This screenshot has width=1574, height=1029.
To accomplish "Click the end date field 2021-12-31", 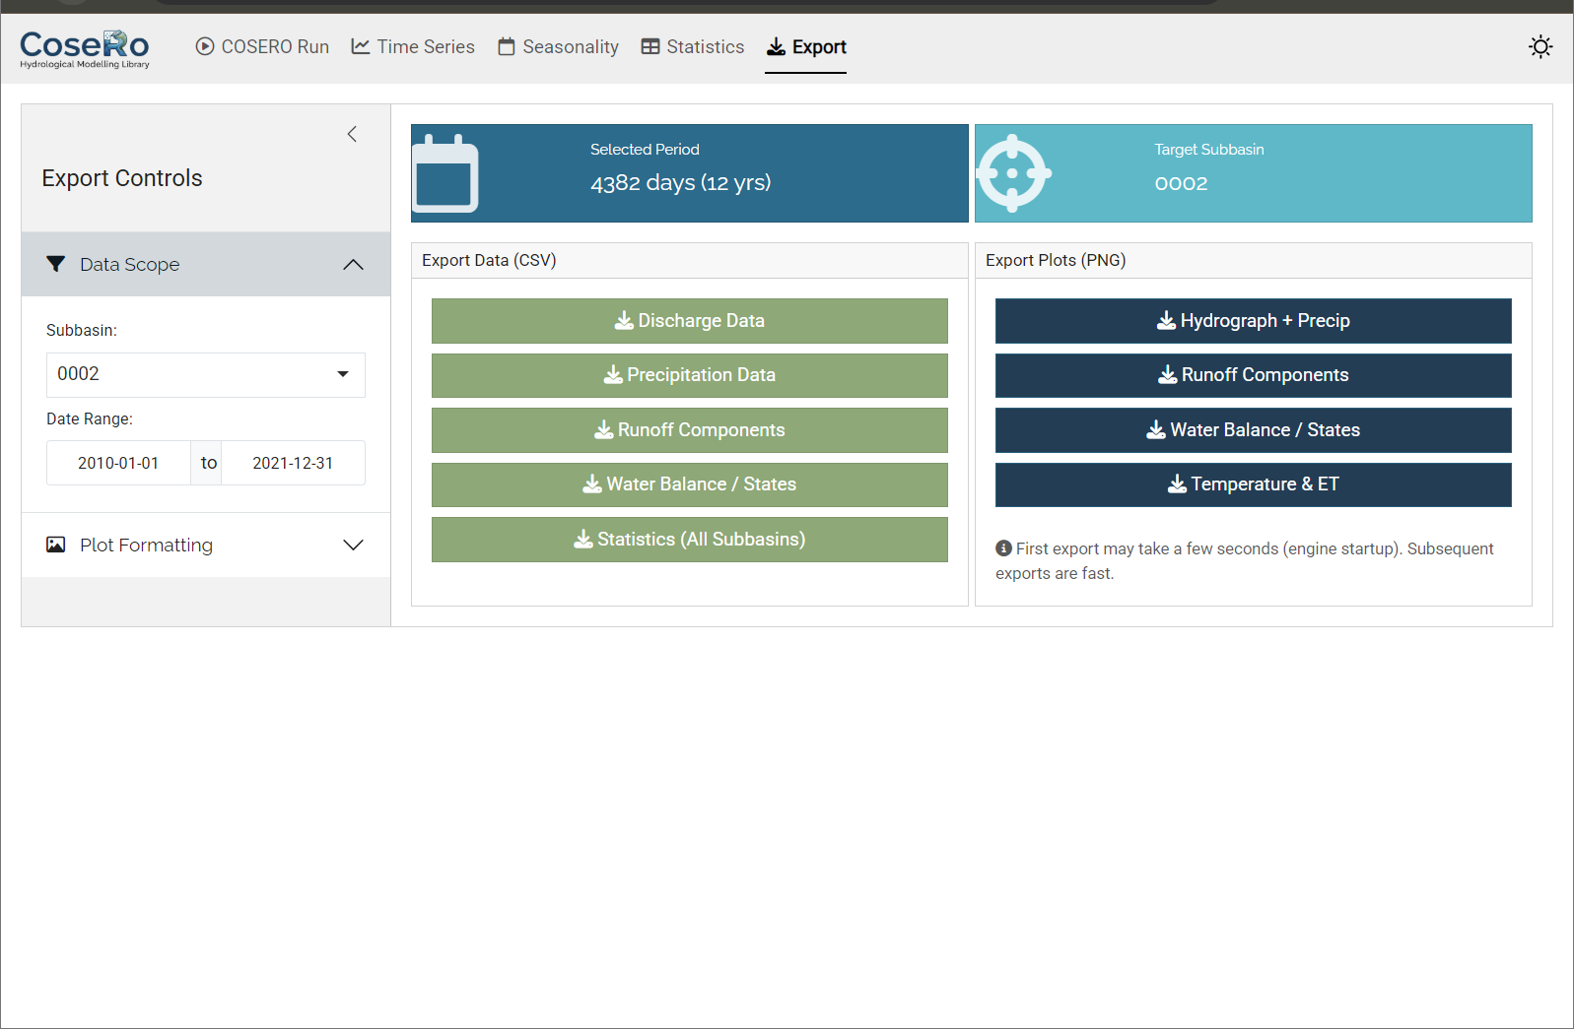I will (x=293, y=463).
